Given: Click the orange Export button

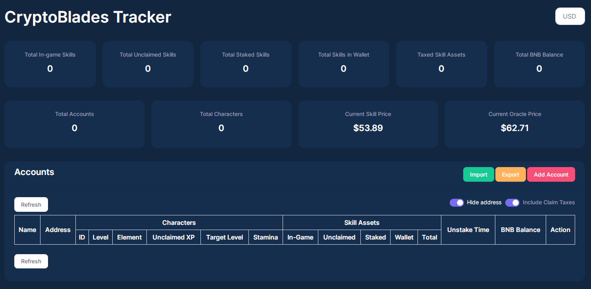Looking at the screenshot, I should [510, 175].
